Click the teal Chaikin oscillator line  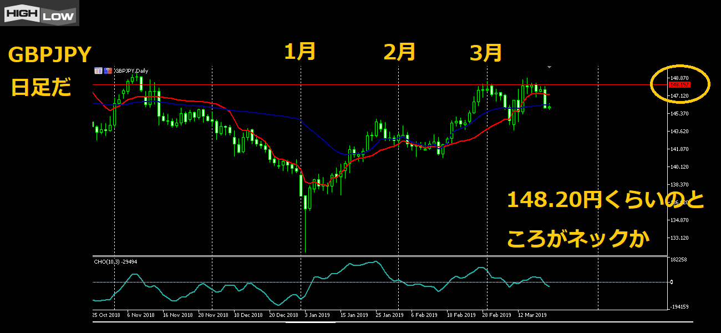click(355, 264)
